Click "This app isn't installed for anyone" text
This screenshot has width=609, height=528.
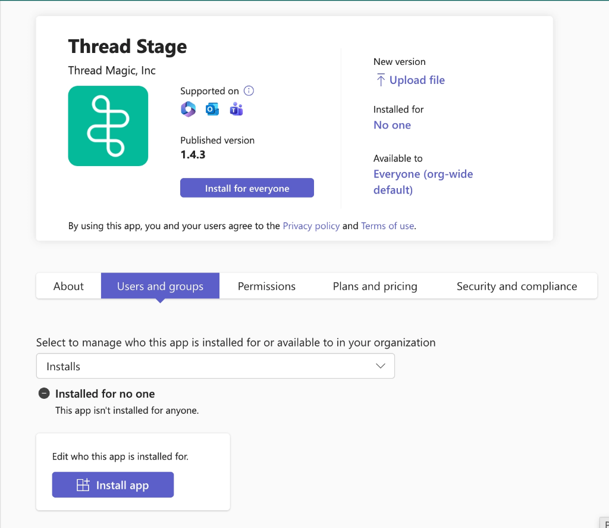coord(127,410)
